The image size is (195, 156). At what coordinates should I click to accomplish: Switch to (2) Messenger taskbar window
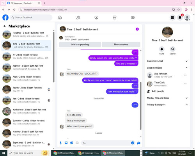tap(89, 153)
